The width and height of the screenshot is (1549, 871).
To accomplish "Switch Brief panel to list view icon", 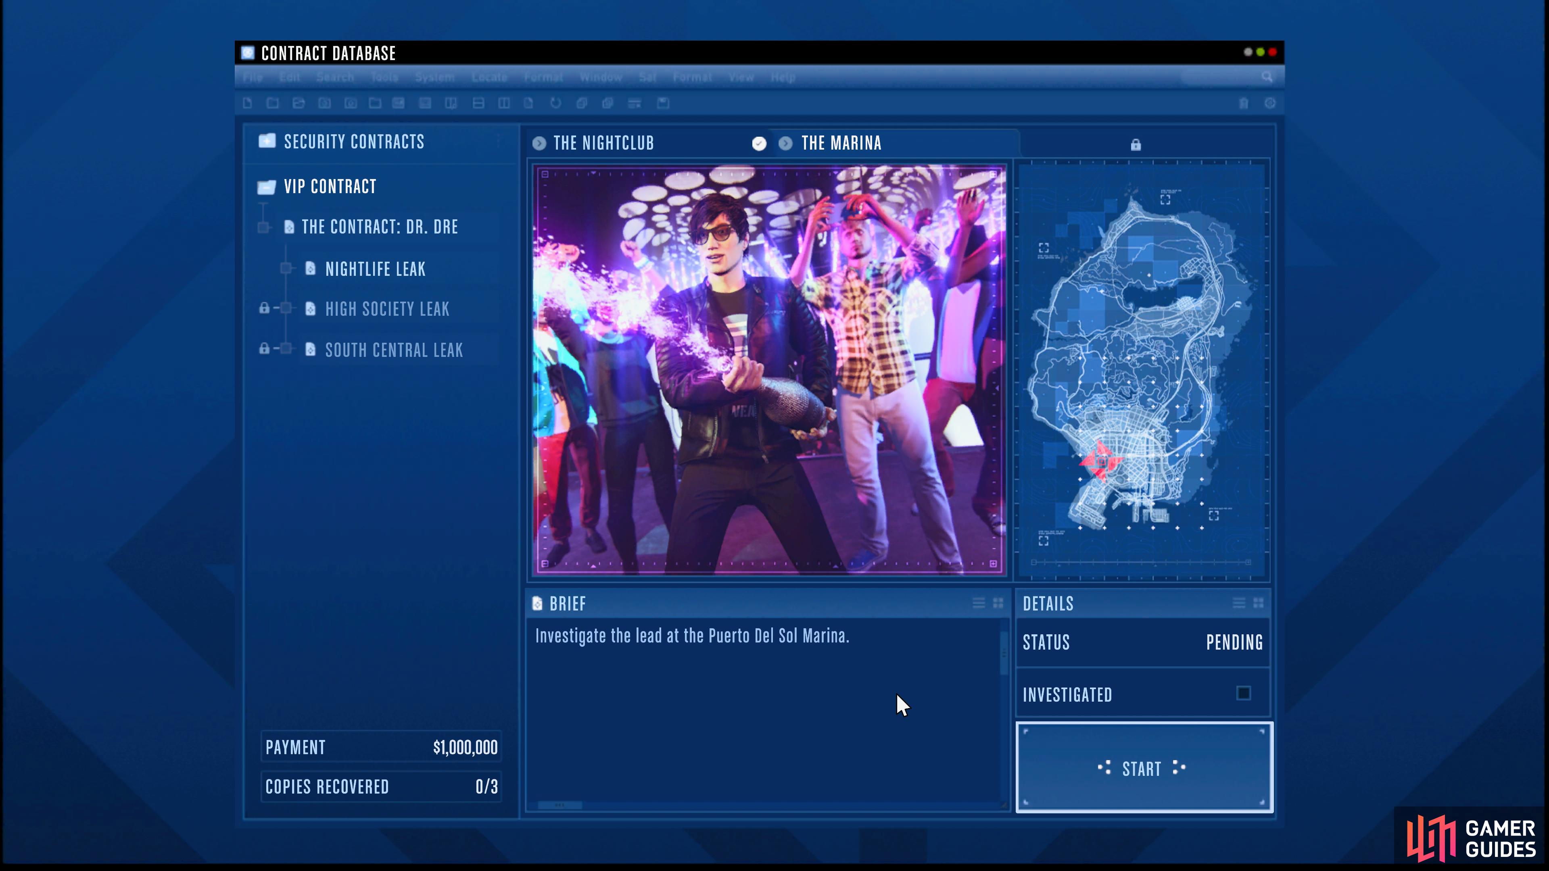I will tap(979, 603).
